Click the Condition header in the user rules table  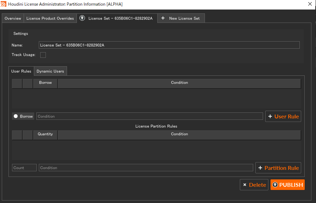(x=180, y=84)
